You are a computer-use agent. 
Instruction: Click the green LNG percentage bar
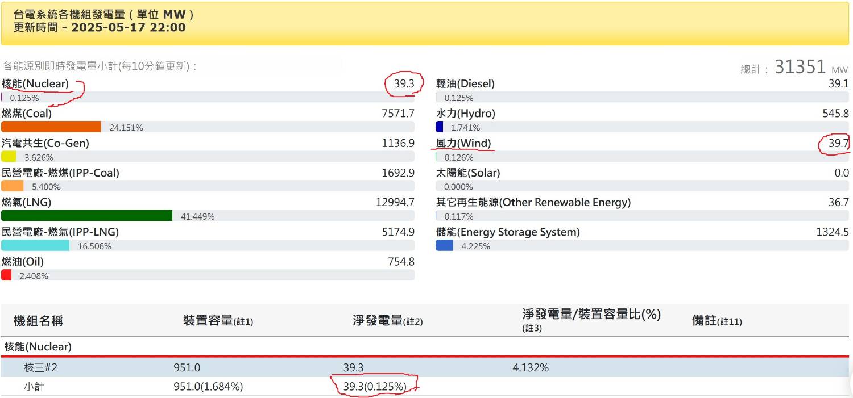(85, 216)
